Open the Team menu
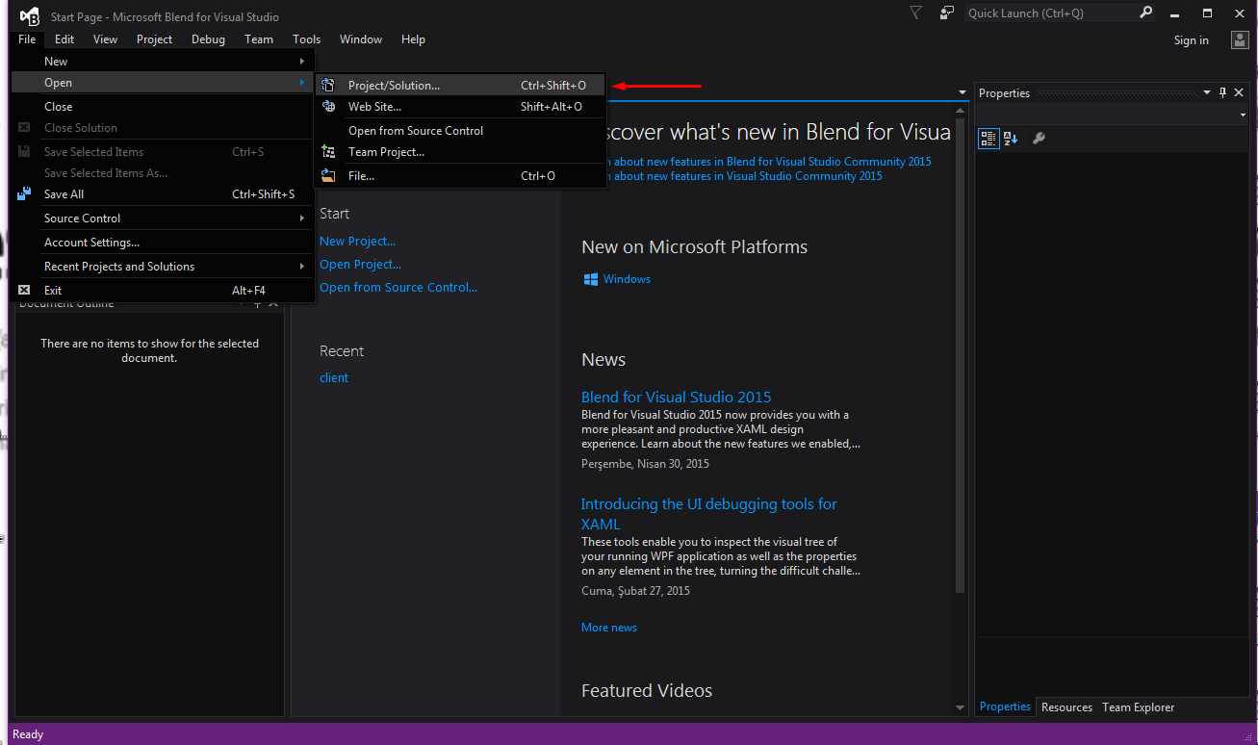This screenshot has height=745, width=1258. [259, 39]
